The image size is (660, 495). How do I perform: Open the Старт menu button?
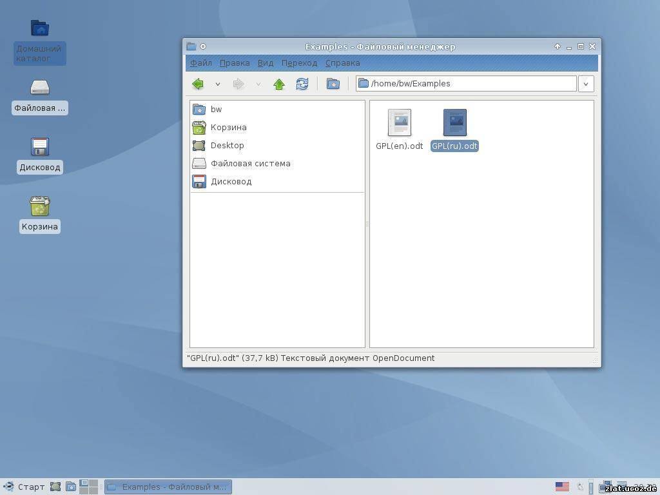click(x=24, y=487)
